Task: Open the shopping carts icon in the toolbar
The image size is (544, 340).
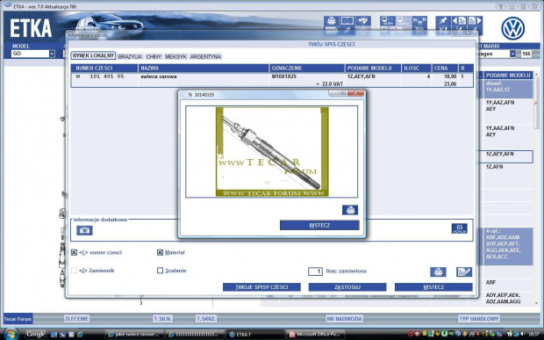Action: pos(419,21)
